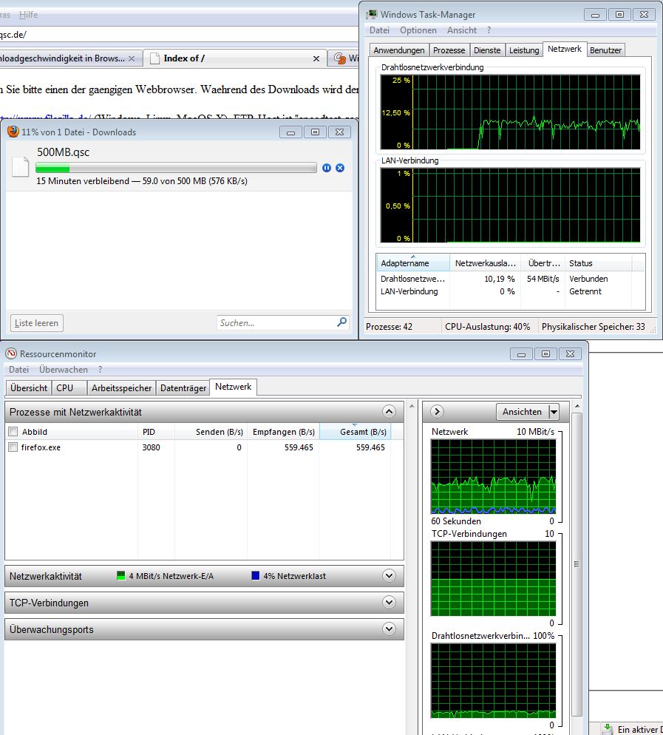
Task: Sort by Netzwerkausla... column header
Action: pyautogui.click(x=485, y=263)
